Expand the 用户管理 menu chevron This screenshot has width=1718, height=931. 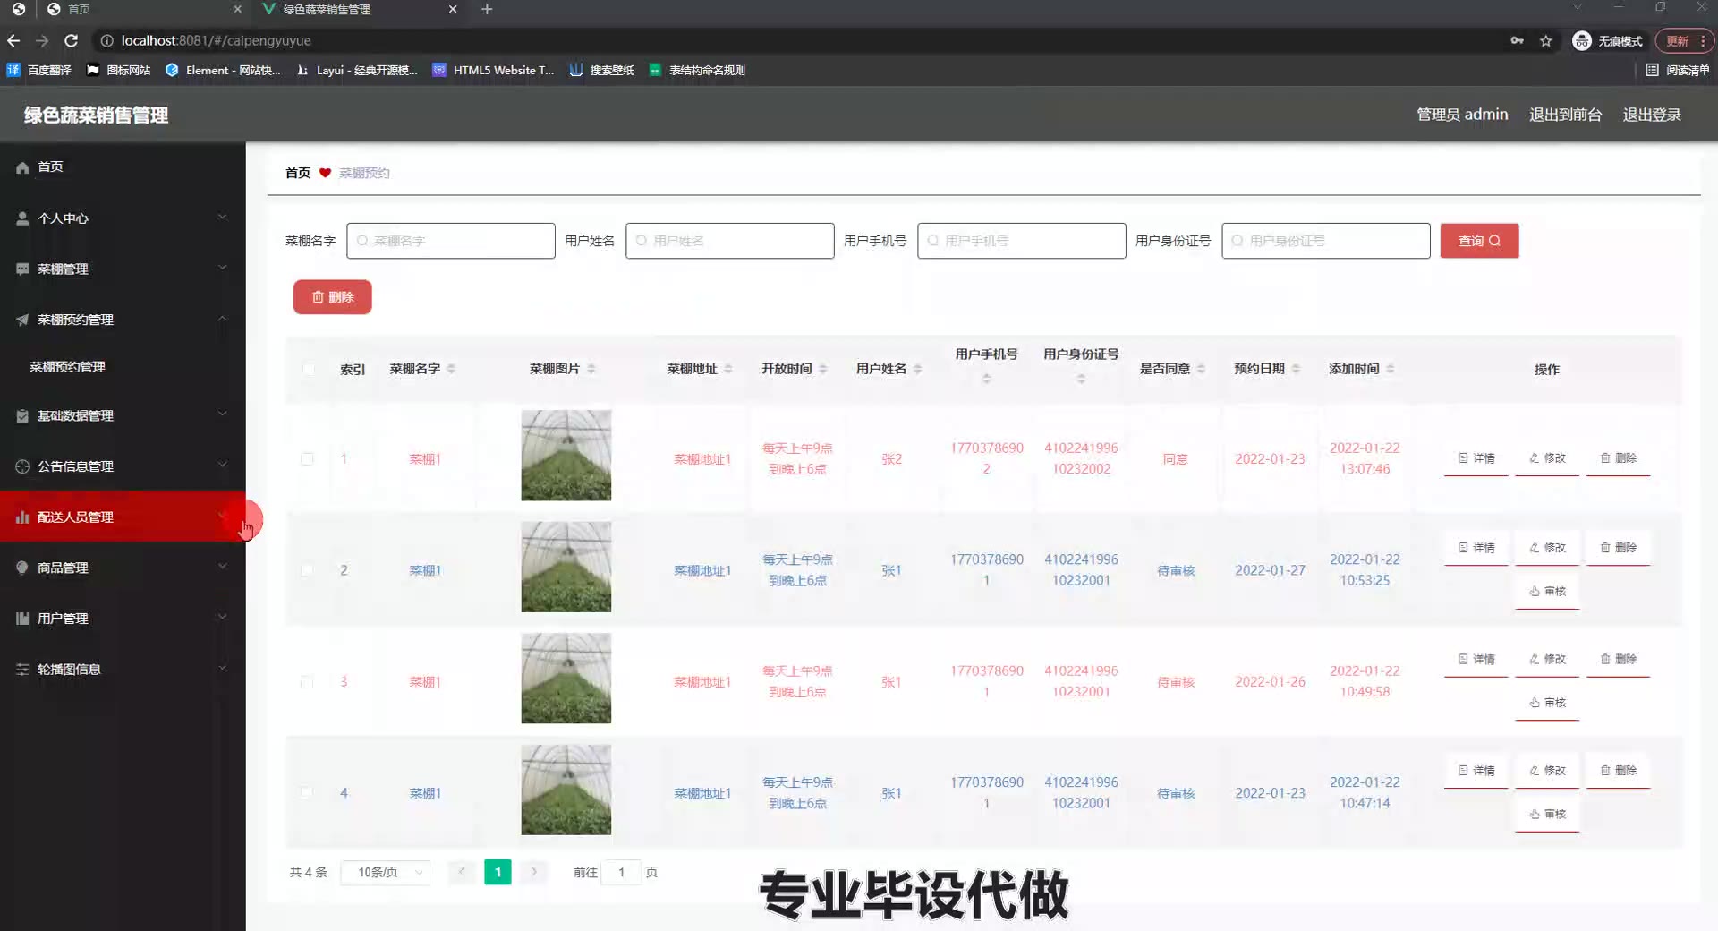pos(222,617)
